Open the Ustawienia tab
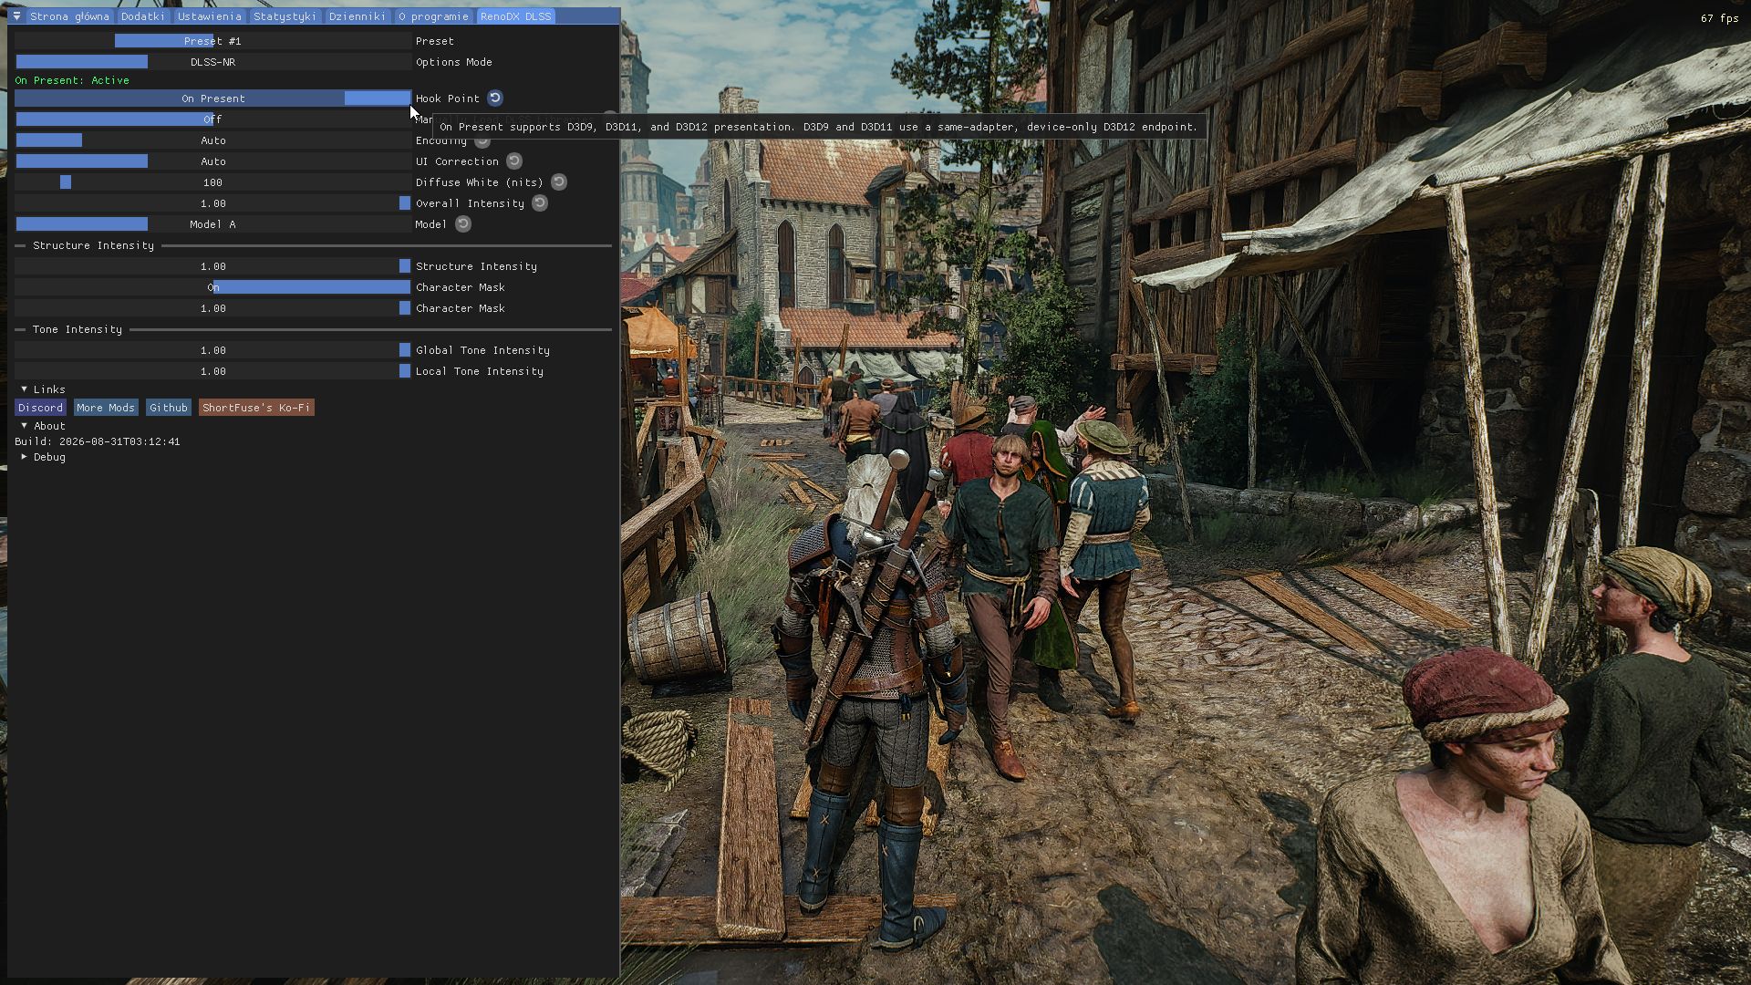This screenshot has height=985, width=1751. (210, 16)
